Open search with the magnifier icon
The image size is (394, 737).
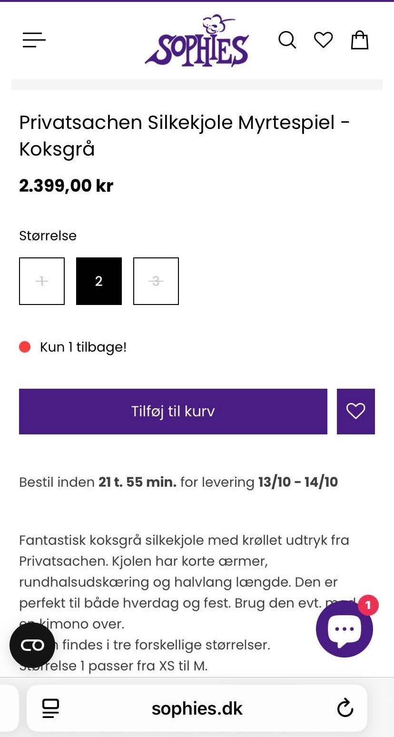click(x=287, y=40)
